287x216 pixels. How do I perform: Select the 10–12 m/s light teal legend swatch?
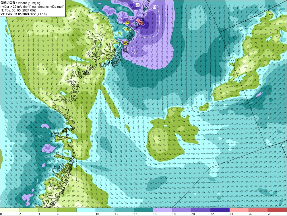[105, 210]
